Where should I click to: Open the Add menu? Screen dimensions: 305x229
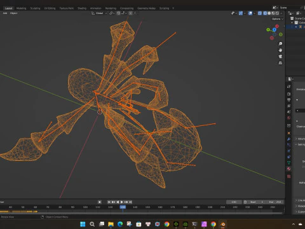point(5,13)
